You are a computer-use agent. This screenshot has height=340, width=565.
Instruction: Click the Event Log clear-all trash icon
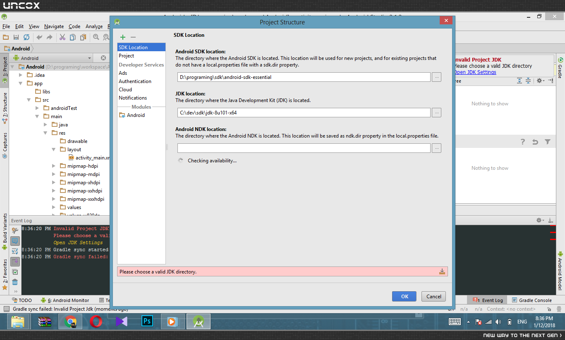[x=15, y=282]
